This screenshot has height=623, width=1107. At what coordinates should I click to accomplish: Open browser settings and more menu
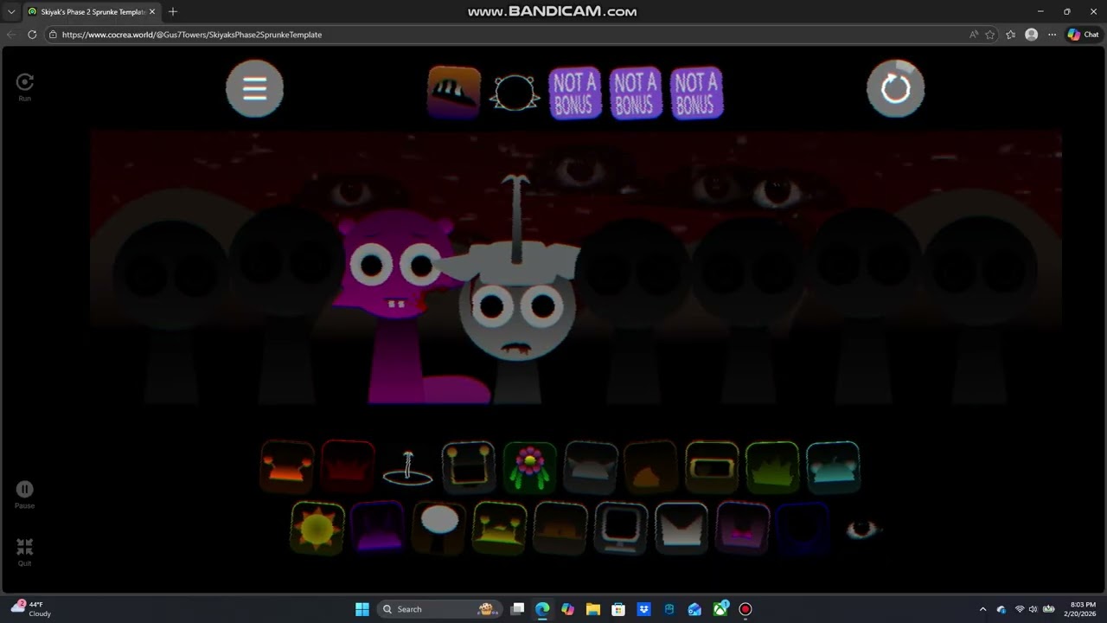pos(1052,35)
